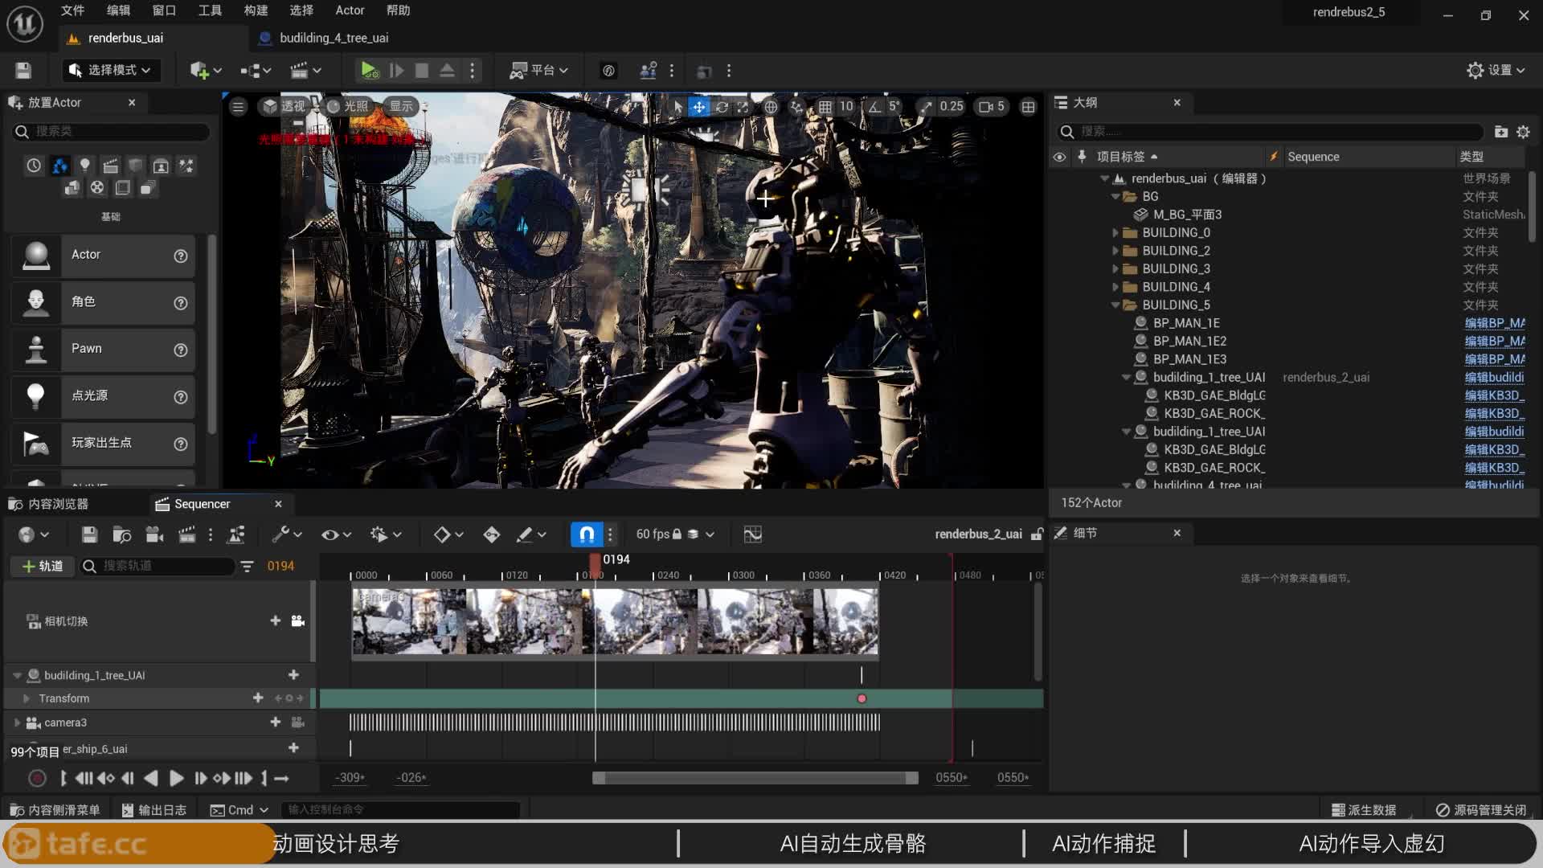The height and width of the screenshot is (868, 1543).
Task: Click the Sequencer find in content browser icon
Action: tap(122, 534)
